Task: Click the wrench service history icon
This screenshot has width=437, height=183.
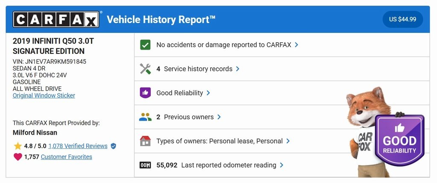Action: (x=145, y=69)
